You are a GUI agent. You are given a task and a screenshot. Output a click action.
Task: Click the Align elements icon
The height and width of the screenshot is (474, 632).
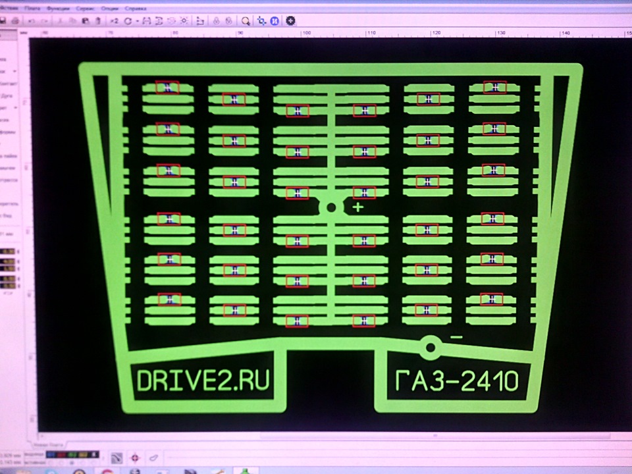point(200,21)
